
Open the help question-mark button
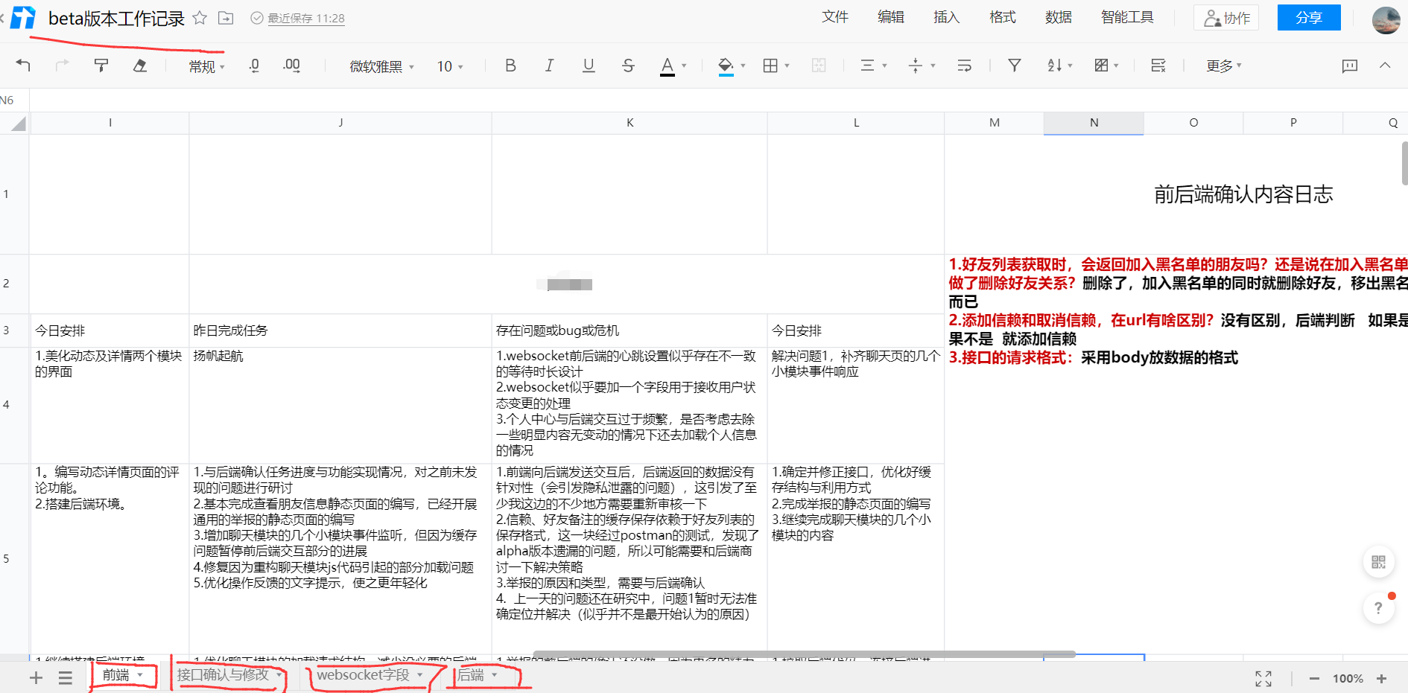coord(1378,608)
